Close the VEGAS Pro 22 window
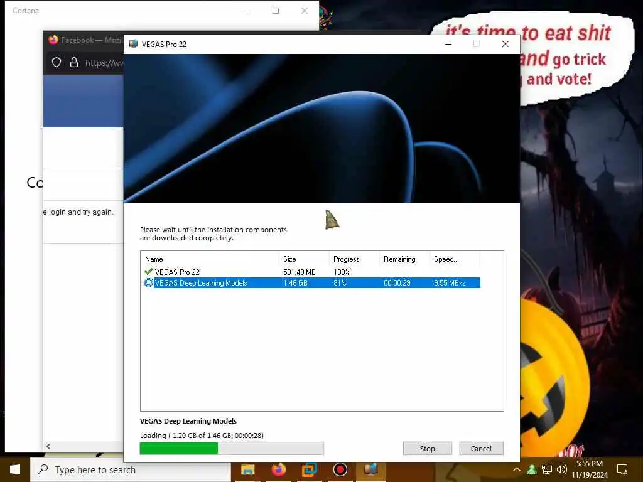The height and width of the screenshot is (482, 643). [505, 44]
